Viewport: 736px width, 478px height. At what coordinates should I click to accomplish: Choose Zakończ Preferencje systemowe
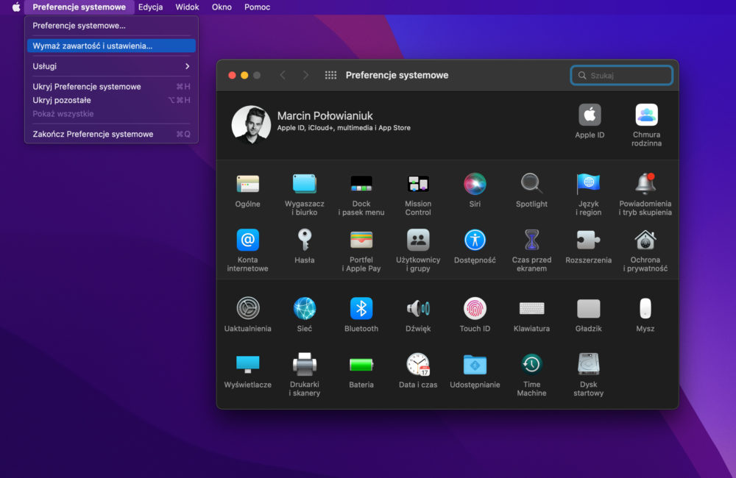click(x=111, y=134)
